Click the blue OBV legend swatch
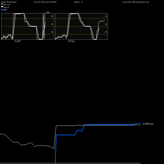The width and height of the screenshot is (164, 164). 2,10
